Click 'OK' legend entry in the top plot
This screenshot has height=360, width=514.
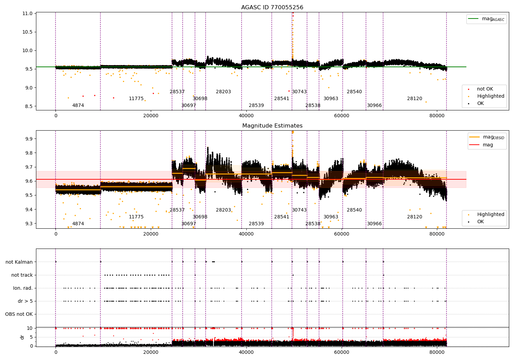480,103
